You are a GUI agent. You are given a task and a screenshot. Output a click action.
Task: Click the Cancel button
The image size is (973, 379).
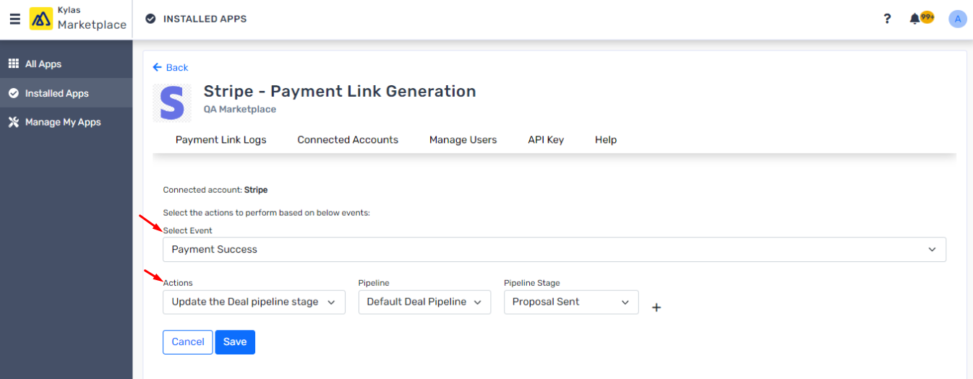click(188, 342)
